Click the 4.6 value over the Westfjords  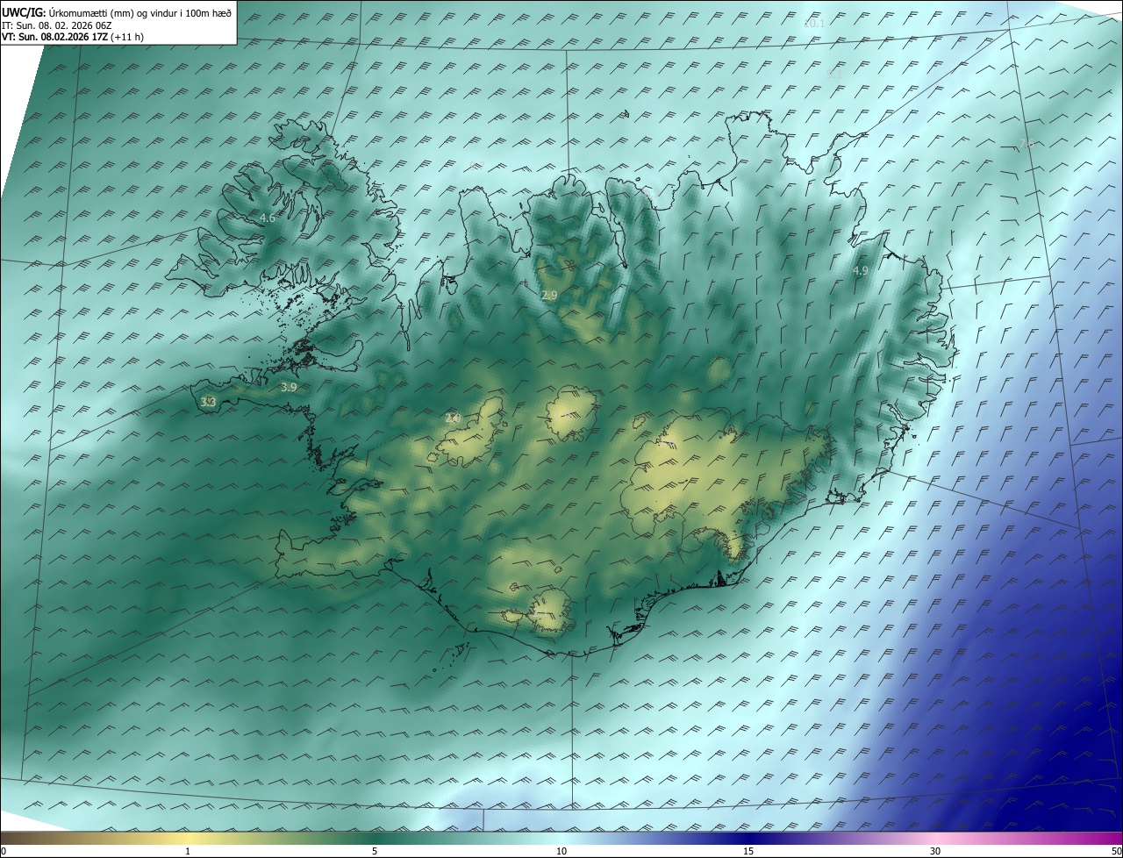268,218
